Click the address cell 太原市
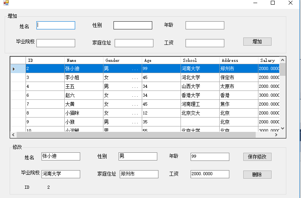The width and height of the screenshot is (301, 198). 239,87
